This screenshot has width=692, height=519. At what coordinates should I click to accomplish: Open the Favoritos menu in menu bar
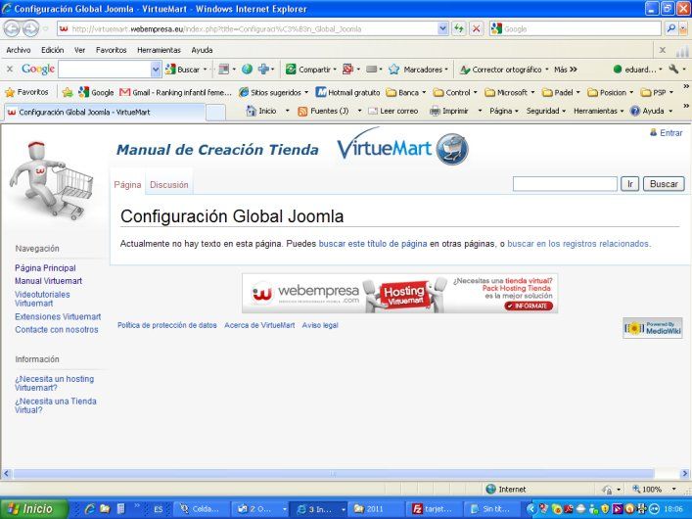tap(112, 50)
